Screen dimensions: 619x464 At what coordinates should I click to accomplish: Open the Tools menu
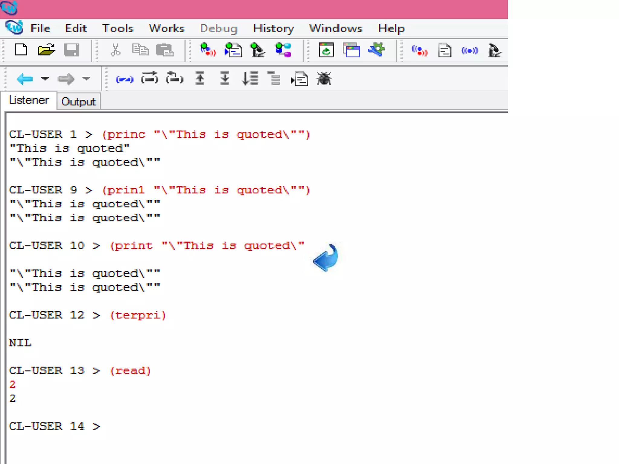118,28
